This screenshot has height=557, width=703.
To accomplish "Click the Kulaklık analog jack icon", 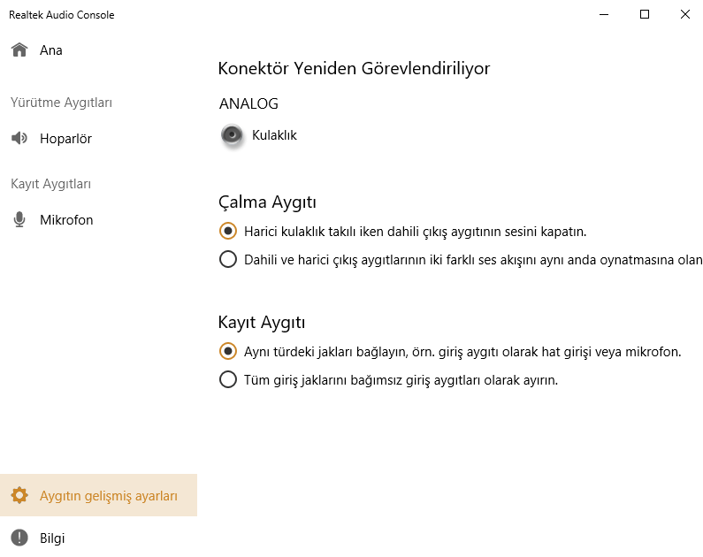I will (232, 135).
